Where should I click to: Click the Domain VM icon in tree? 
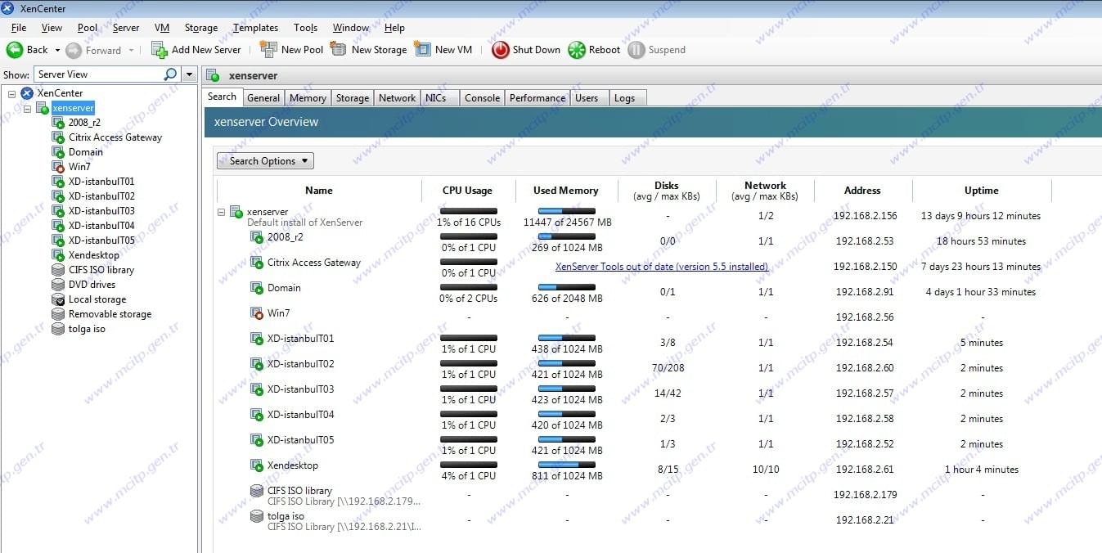58,152
